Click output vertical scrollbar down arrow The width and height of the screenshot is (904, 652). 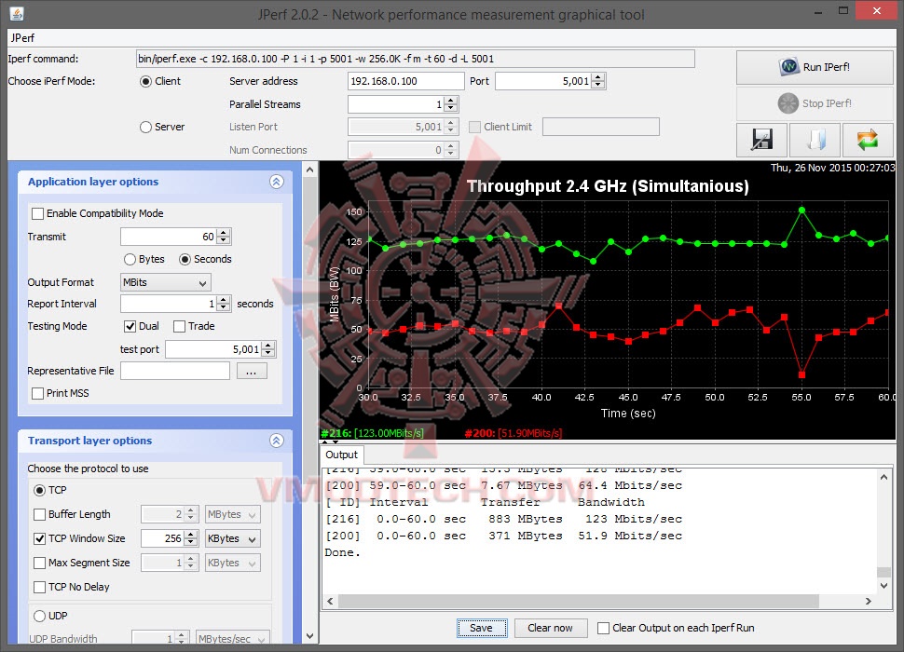click(883, 585)
